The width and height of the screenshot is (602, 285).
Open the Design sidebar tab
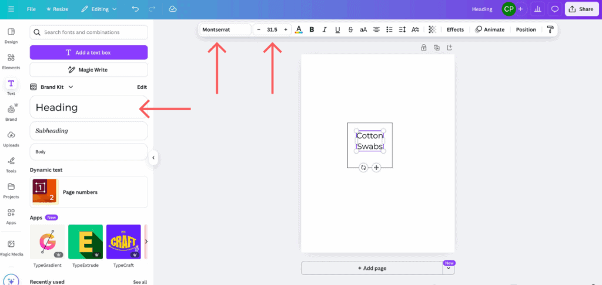pyautogui.click(x=11, y=35)
